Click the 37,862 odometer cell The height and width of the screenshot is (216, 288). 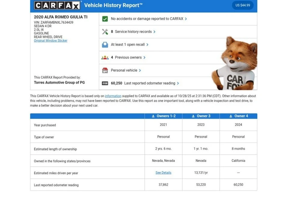tap(163, 185)
